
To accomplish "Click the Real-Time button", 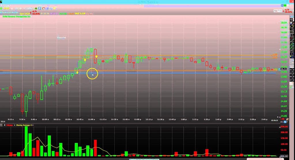I will (277, 10).
